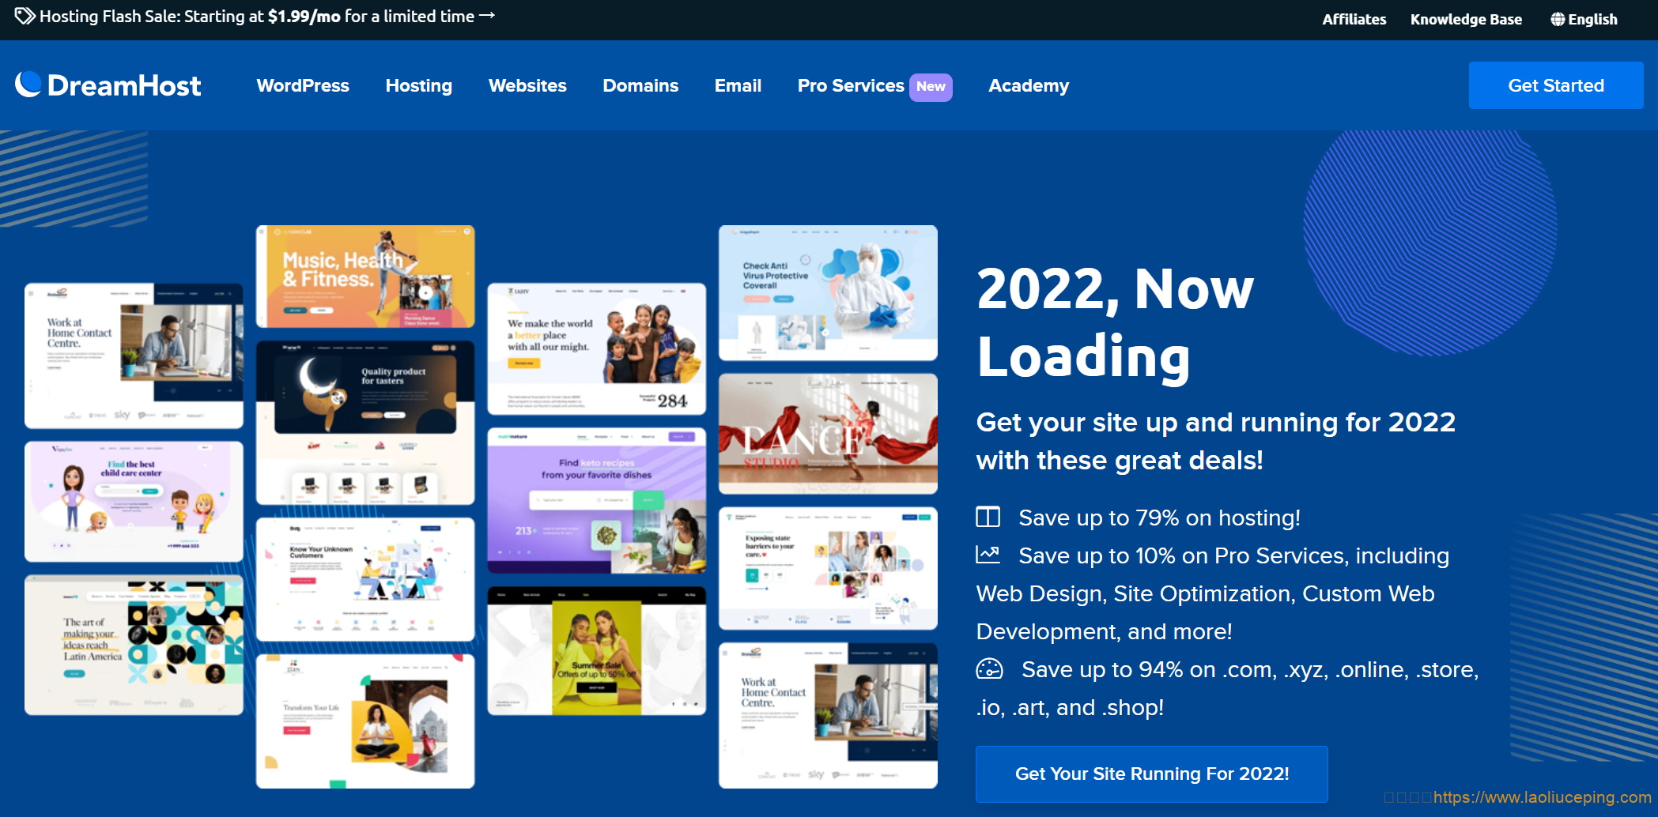The image size is (1658, 817).
Task: Click the purple 'New' badge
Action: [x=931, y=87]
